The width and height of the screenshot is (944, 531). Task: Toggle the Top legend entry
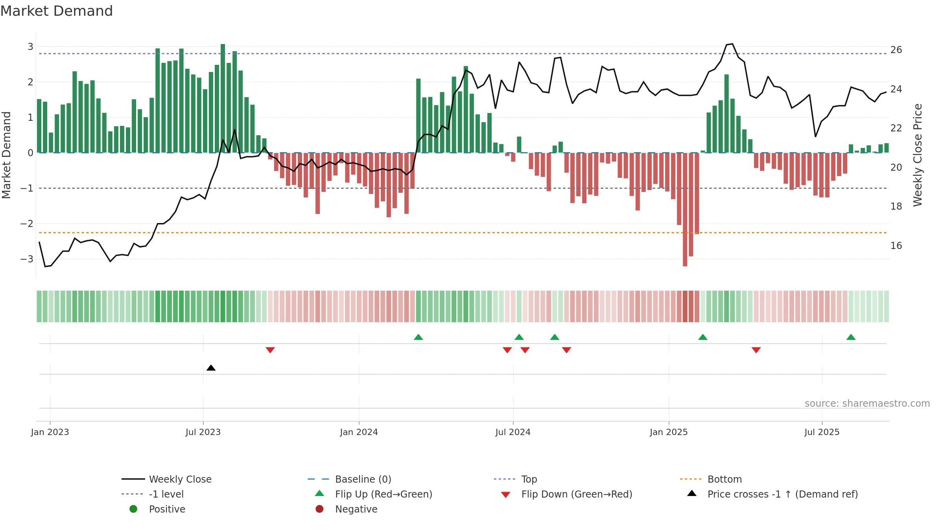pos(515,479)
